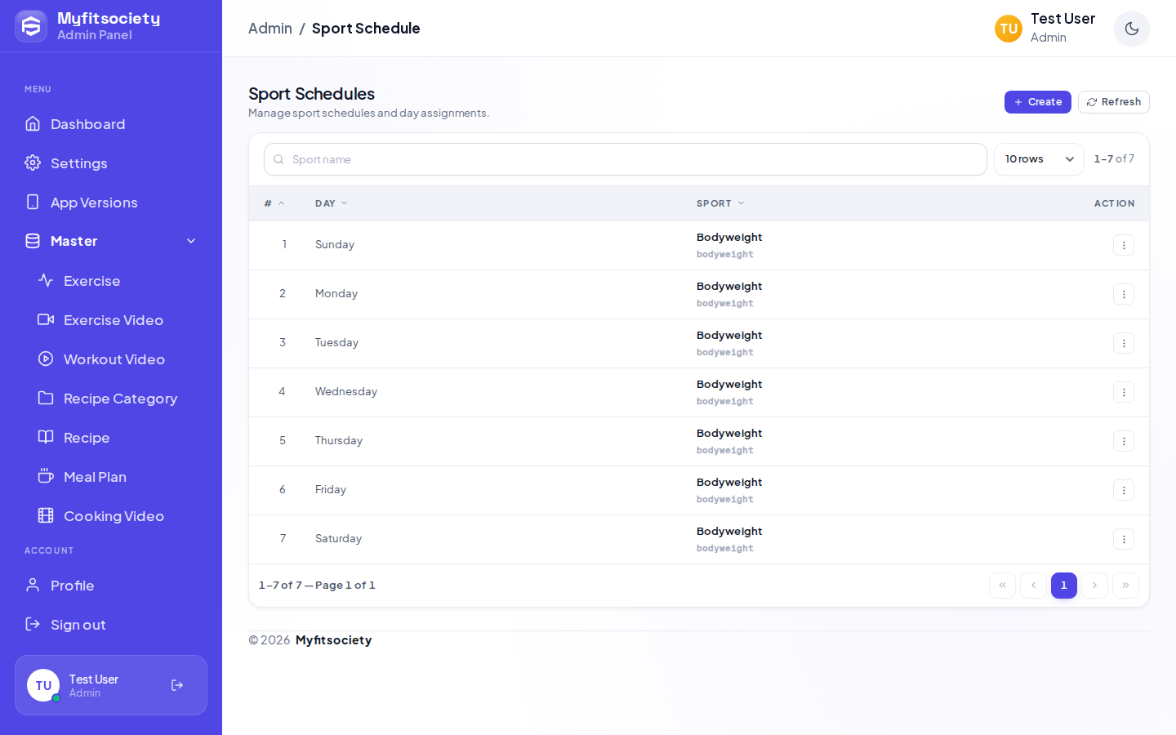Focus the Sport name search field
Screen dimensions: 1176x735
pyautogui.click(x=626, y=159)
